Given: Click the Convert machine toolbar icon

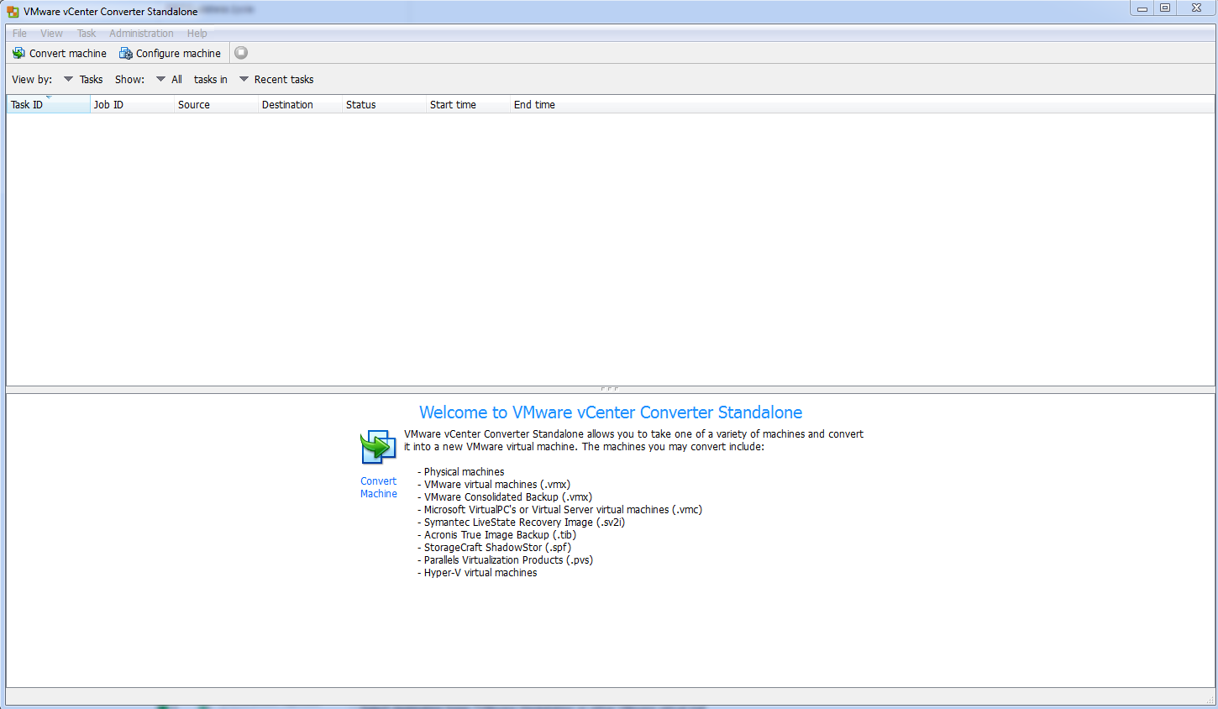Looking at the screenshot, I should 18,53.
